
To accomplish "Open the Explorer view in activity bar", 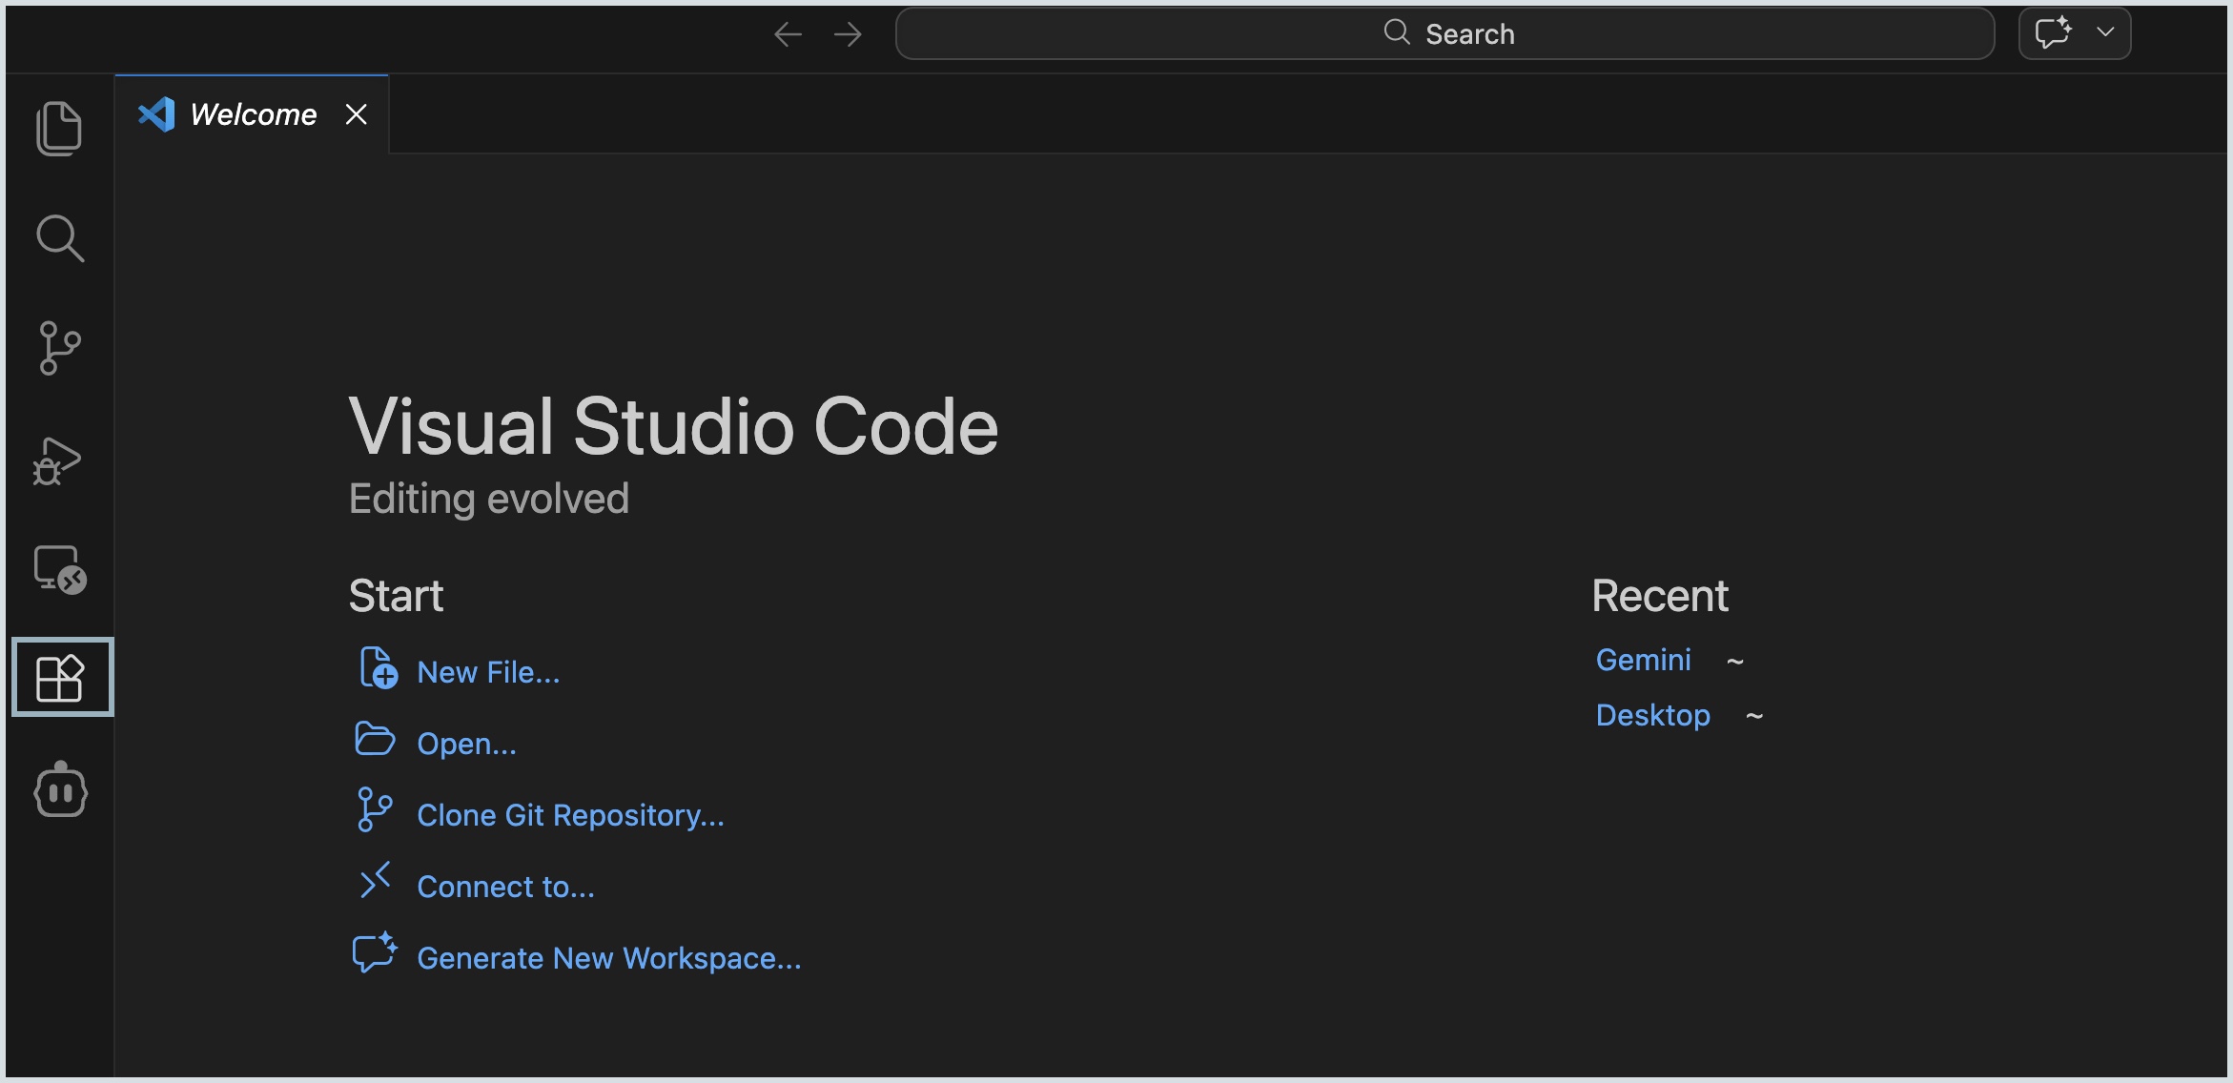I will 59,129.
